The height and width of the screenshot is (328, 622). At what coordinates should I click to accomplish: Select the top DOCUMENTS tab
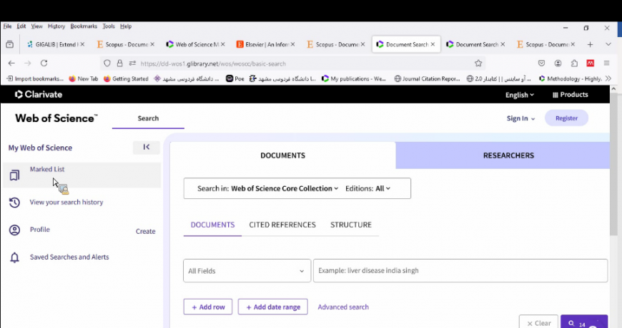coord(283,155)
